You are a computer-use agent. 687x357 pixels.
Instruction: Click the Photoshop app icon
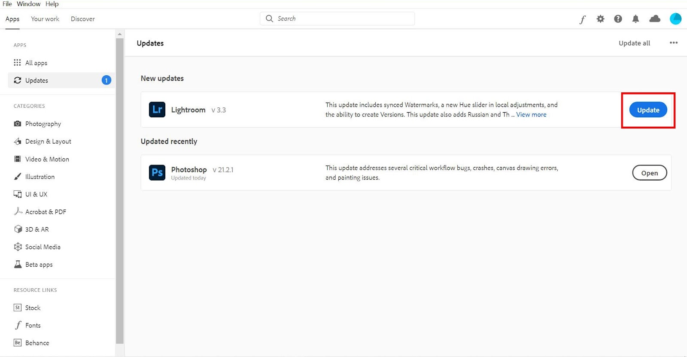(x=157, y=173)
